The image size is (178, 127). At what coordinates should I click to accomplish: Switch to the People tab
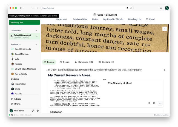(65, 62)
